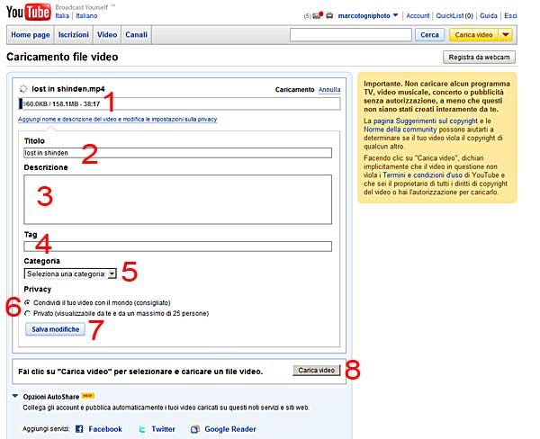Viewport: 540px width, 439px height.
Task: Click the Twitter bird icon
Action: coord(142,429)
